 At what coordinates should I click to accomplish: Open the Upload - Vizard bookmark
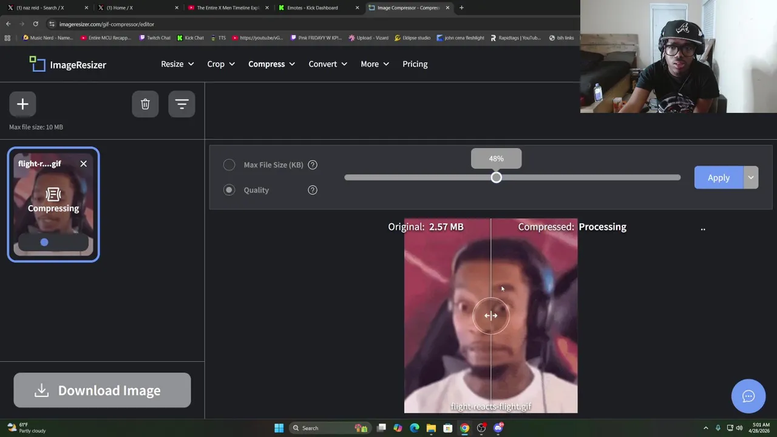click(368, 38)
